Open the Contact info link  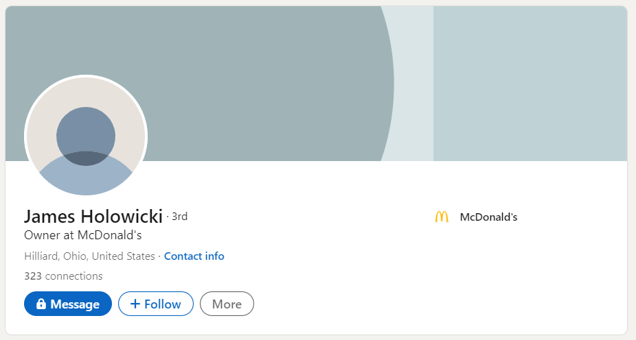coord(194,256)
